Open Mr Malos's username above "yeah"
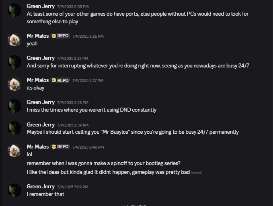 click(x=38, y=36)
